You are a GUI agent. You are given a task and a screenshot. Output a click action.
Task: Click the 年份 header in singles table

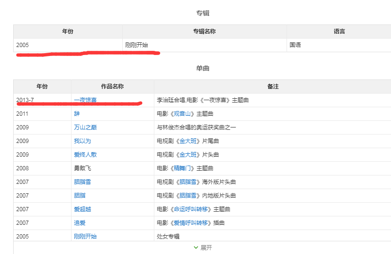click(x=42, y=87)
